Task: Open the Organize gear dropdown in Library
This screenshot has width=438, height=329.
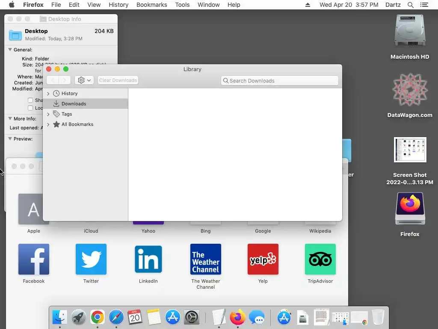Action: pos(84,80)
